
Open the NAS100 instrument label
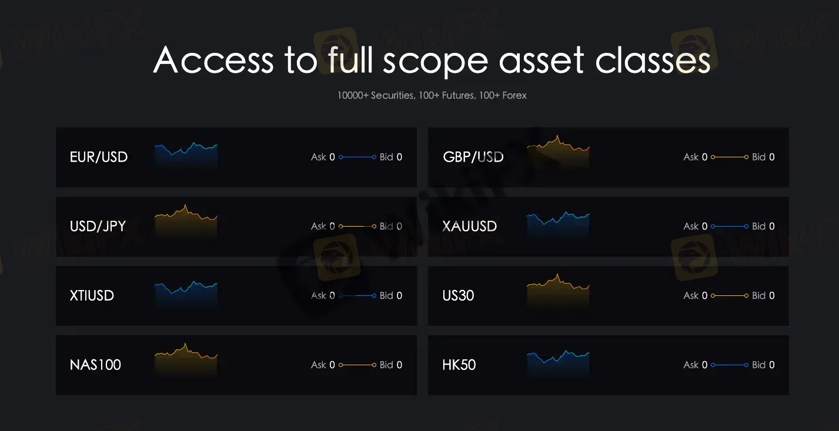click(x=95, y=365)
